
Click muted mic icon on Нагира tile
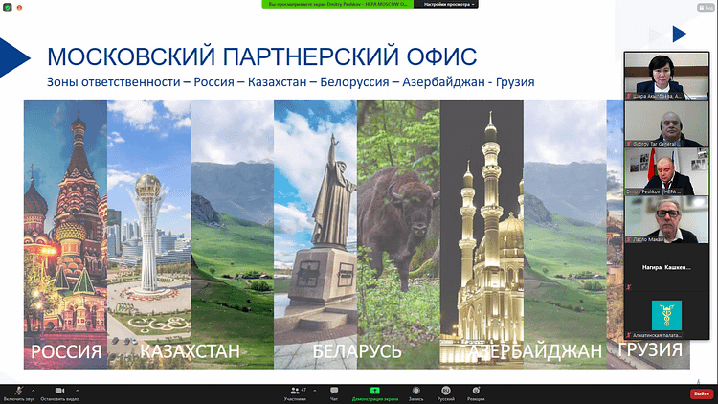pos(629,287)
